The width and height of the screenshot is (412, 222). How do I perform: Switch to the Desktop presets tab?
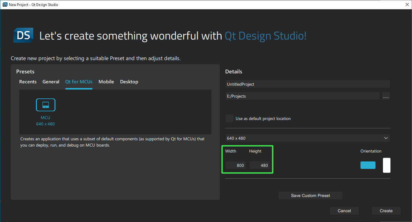coord(129,81)
